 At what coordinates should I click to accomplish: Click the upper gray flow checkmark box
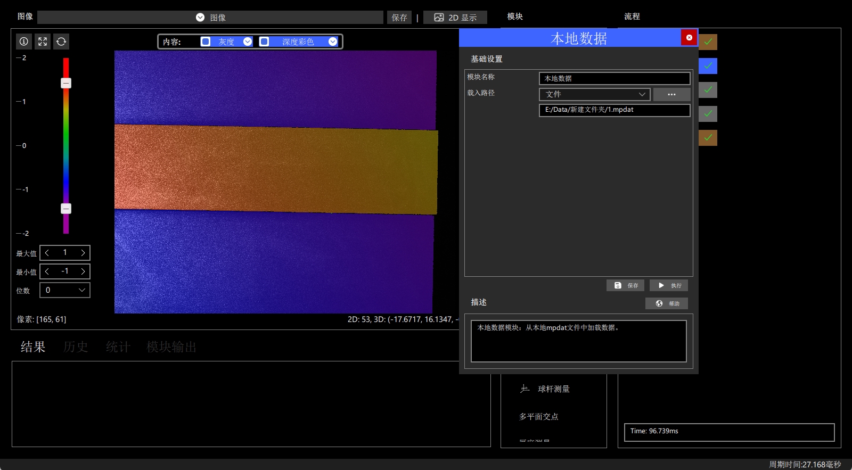pos(708,90)
